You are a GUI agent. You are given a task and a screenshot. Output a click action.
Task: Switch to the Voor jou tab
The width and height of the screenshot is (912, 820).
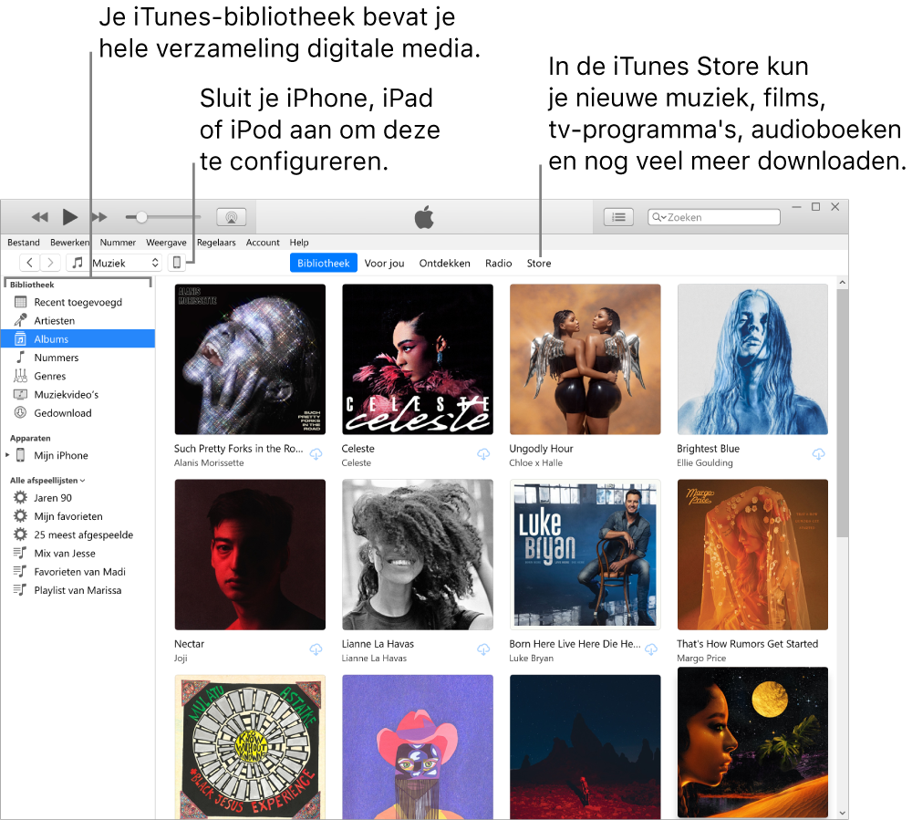[385, 263]
